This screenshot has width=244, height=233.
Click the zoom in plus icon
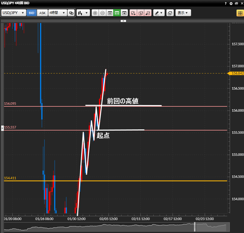(95, 13)
